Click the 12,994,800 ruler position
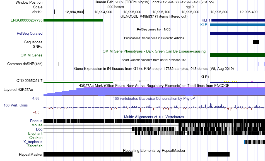The width and height of the screenshot is (265, 161). [x=74, y=12]
